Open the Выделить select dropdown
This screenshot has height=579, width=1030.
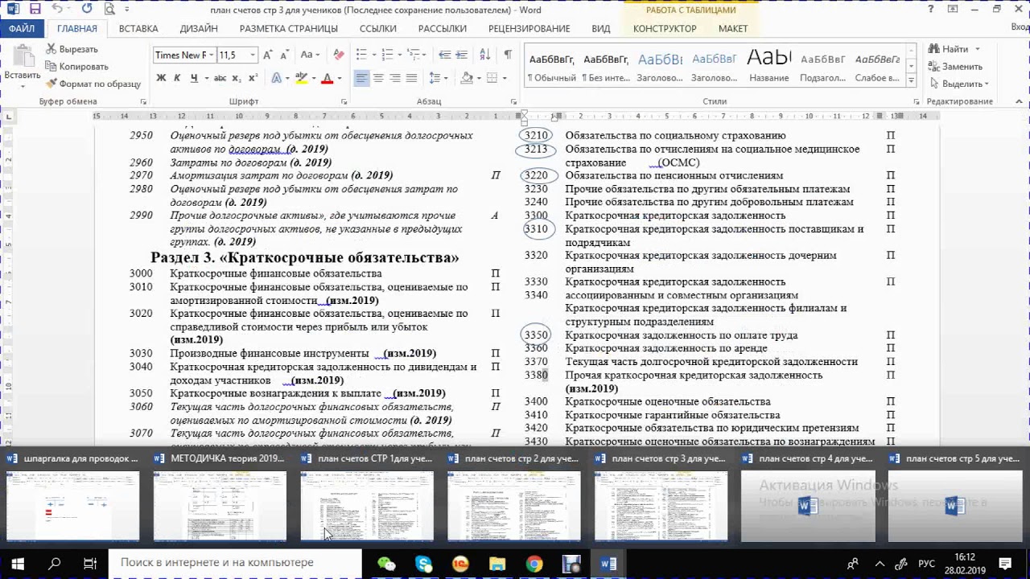pos(958,84)
